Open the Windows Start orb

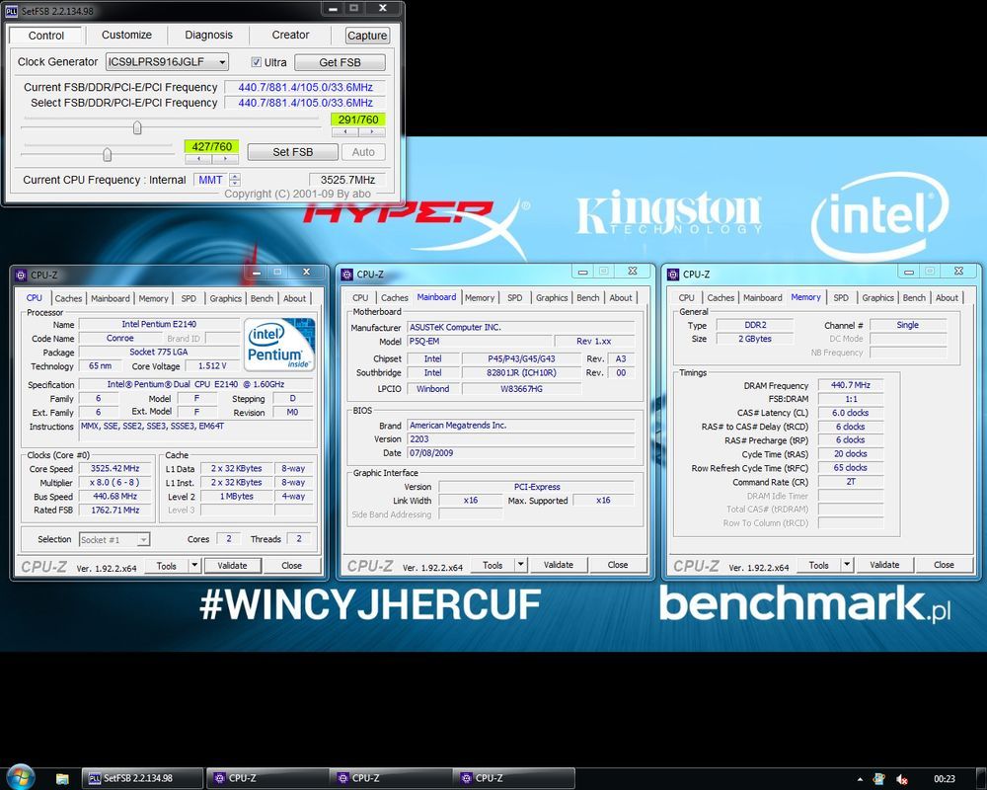(20, 777)
